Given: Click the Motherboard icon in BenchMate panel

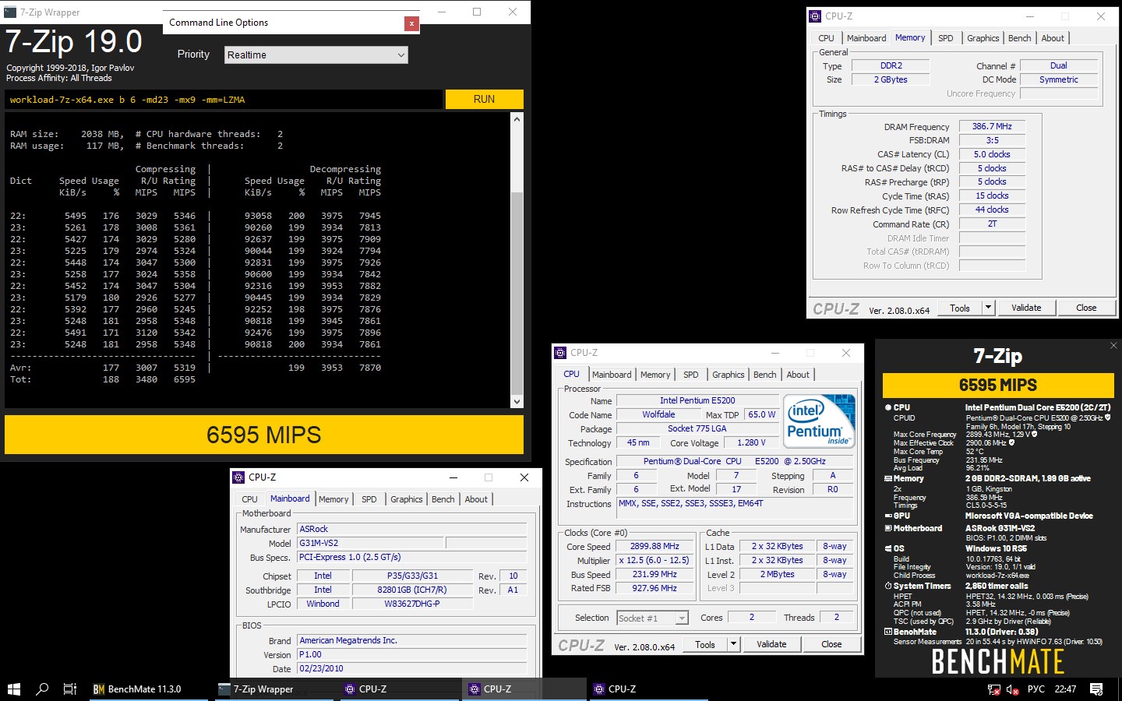Looking at the screenshot, I should 887,528.
